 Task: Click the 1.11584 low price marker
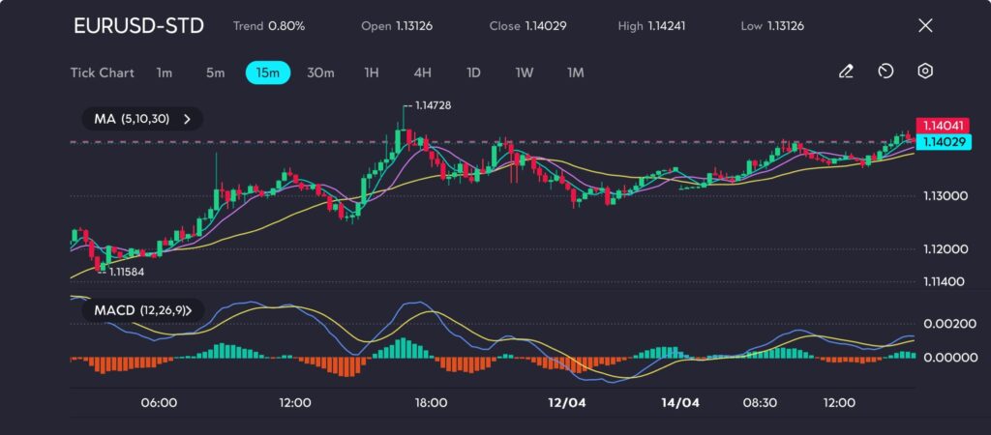(126, 272)
